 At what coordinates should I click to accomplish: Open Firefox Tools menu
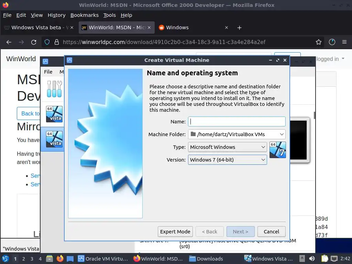[x=110, y=15]
